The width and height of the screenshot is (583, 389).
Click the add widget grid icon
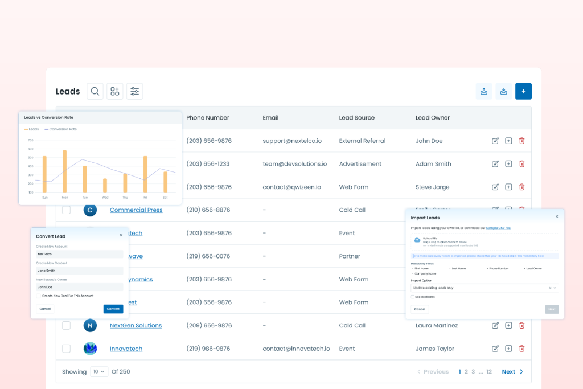115,91
